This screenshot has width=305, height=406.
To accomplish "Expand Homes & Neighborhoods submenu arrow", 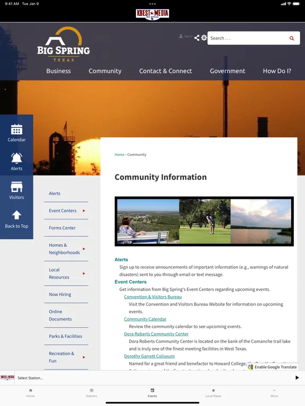I will coord(84,249).
